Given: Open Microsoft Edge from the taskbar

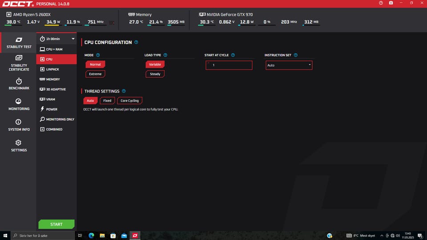Looking at the screenshot, I should (x=91, y=236).
